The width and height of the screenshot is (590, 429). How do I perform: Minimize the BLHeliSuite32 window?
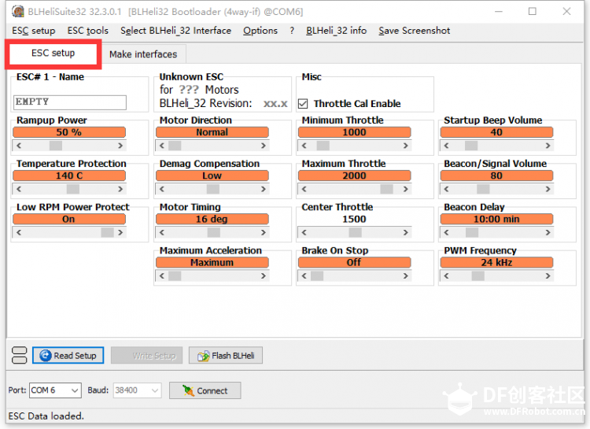pyautogui.click(x=499, y=11)
